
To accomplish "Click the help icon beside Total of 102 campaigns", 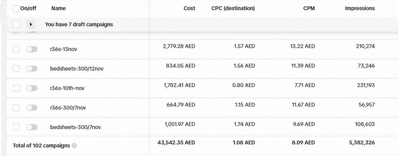I will [x=75, y=145].
